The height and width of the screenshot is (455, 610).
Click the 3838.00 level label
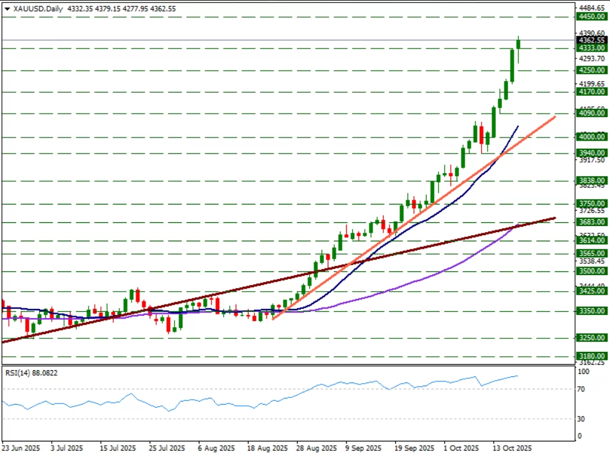[592, 181]
